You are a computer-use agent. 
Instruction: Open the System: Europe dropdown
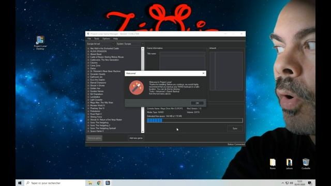click(x=130, y=44)
